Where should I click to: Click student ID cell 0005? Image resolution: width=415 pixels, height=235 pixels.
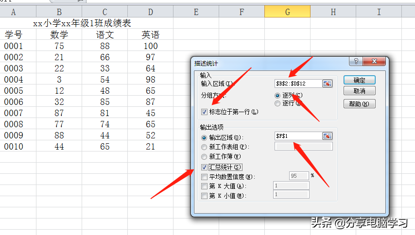click(14, 91)
